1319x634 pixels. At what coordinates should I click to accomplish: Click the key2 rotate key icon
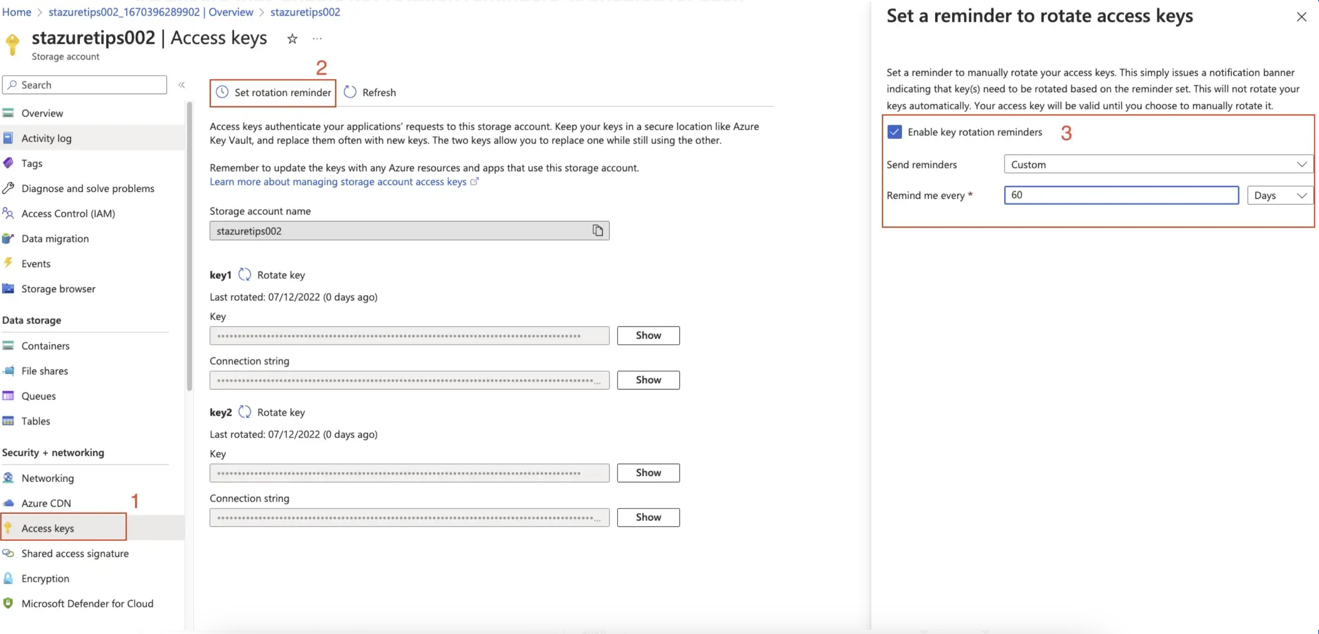245,412
